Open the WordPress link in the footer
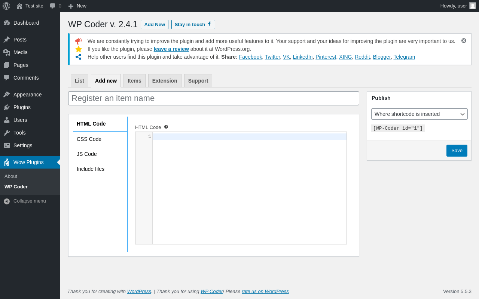 139,291
